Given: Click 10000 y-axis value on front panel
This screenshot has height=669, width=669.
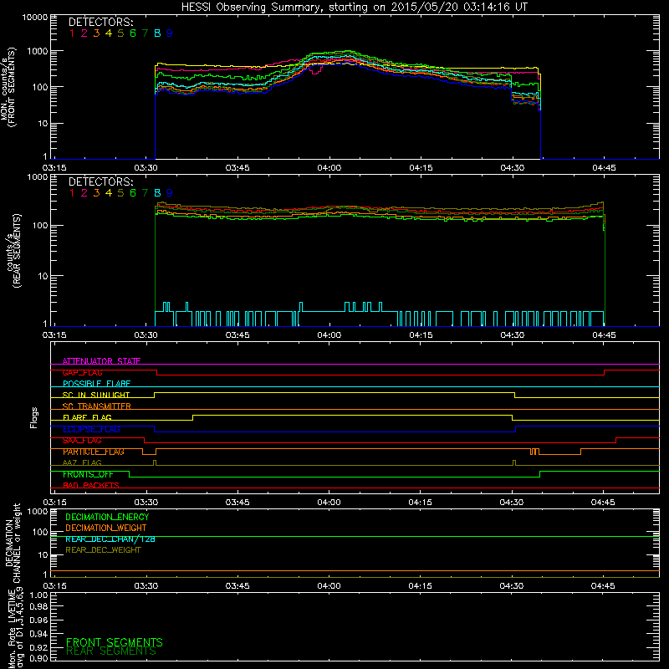Looking at the screenshot, I should [x=35, y=17].
